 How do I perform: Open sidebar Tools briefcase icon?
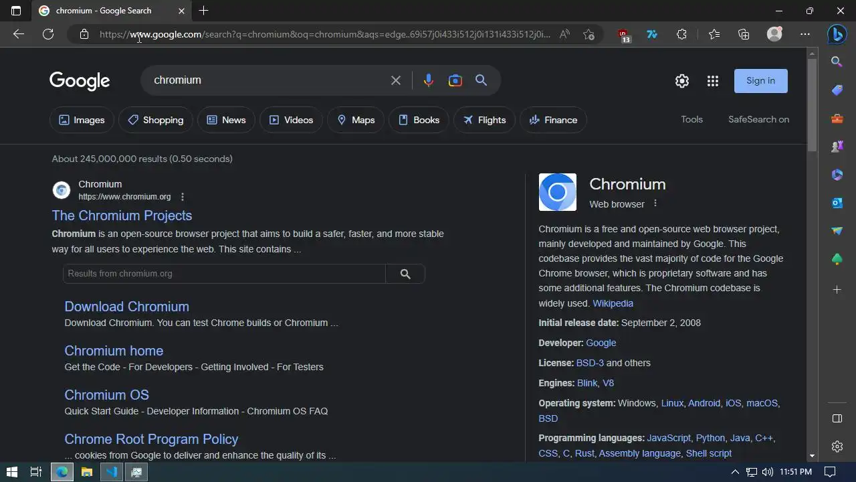tap(837, 118)
